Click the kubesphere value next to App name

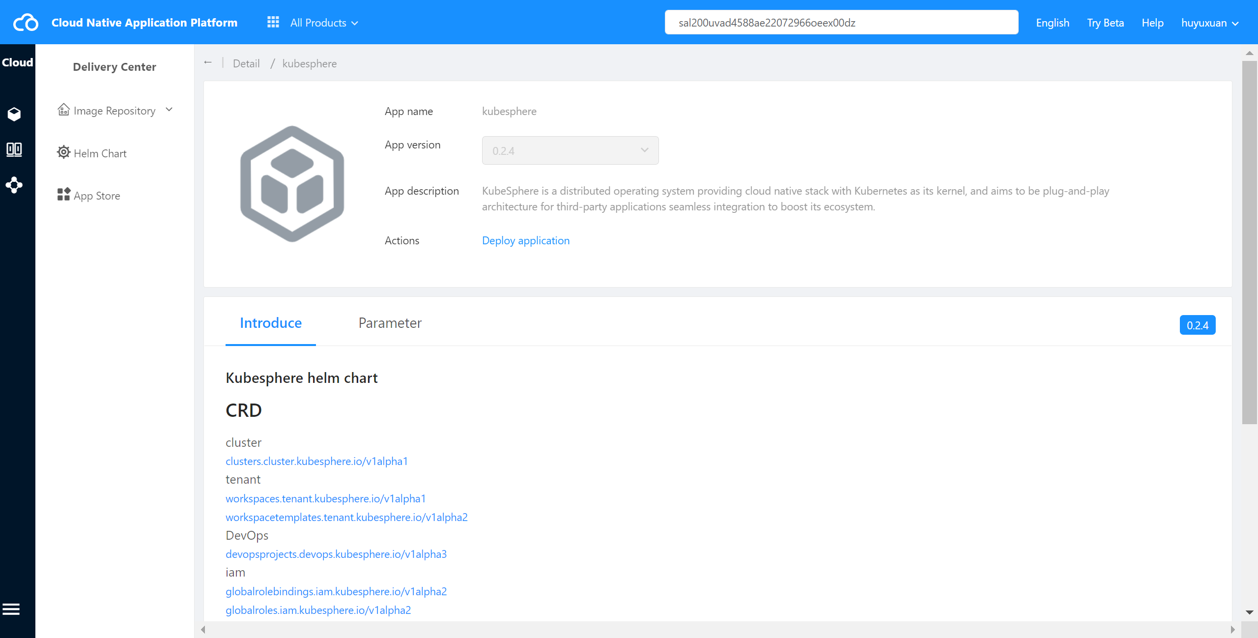click(509, 111)
